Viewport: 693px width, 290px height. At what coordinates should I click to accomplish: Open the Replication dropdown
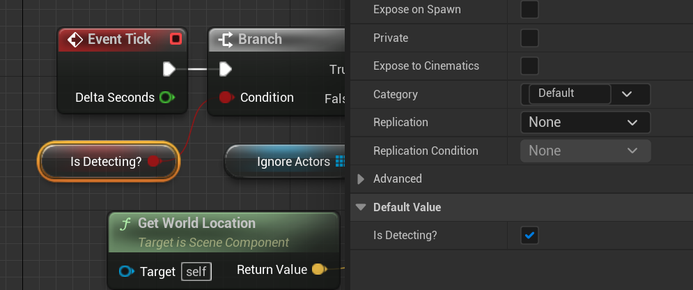[585, 123]
